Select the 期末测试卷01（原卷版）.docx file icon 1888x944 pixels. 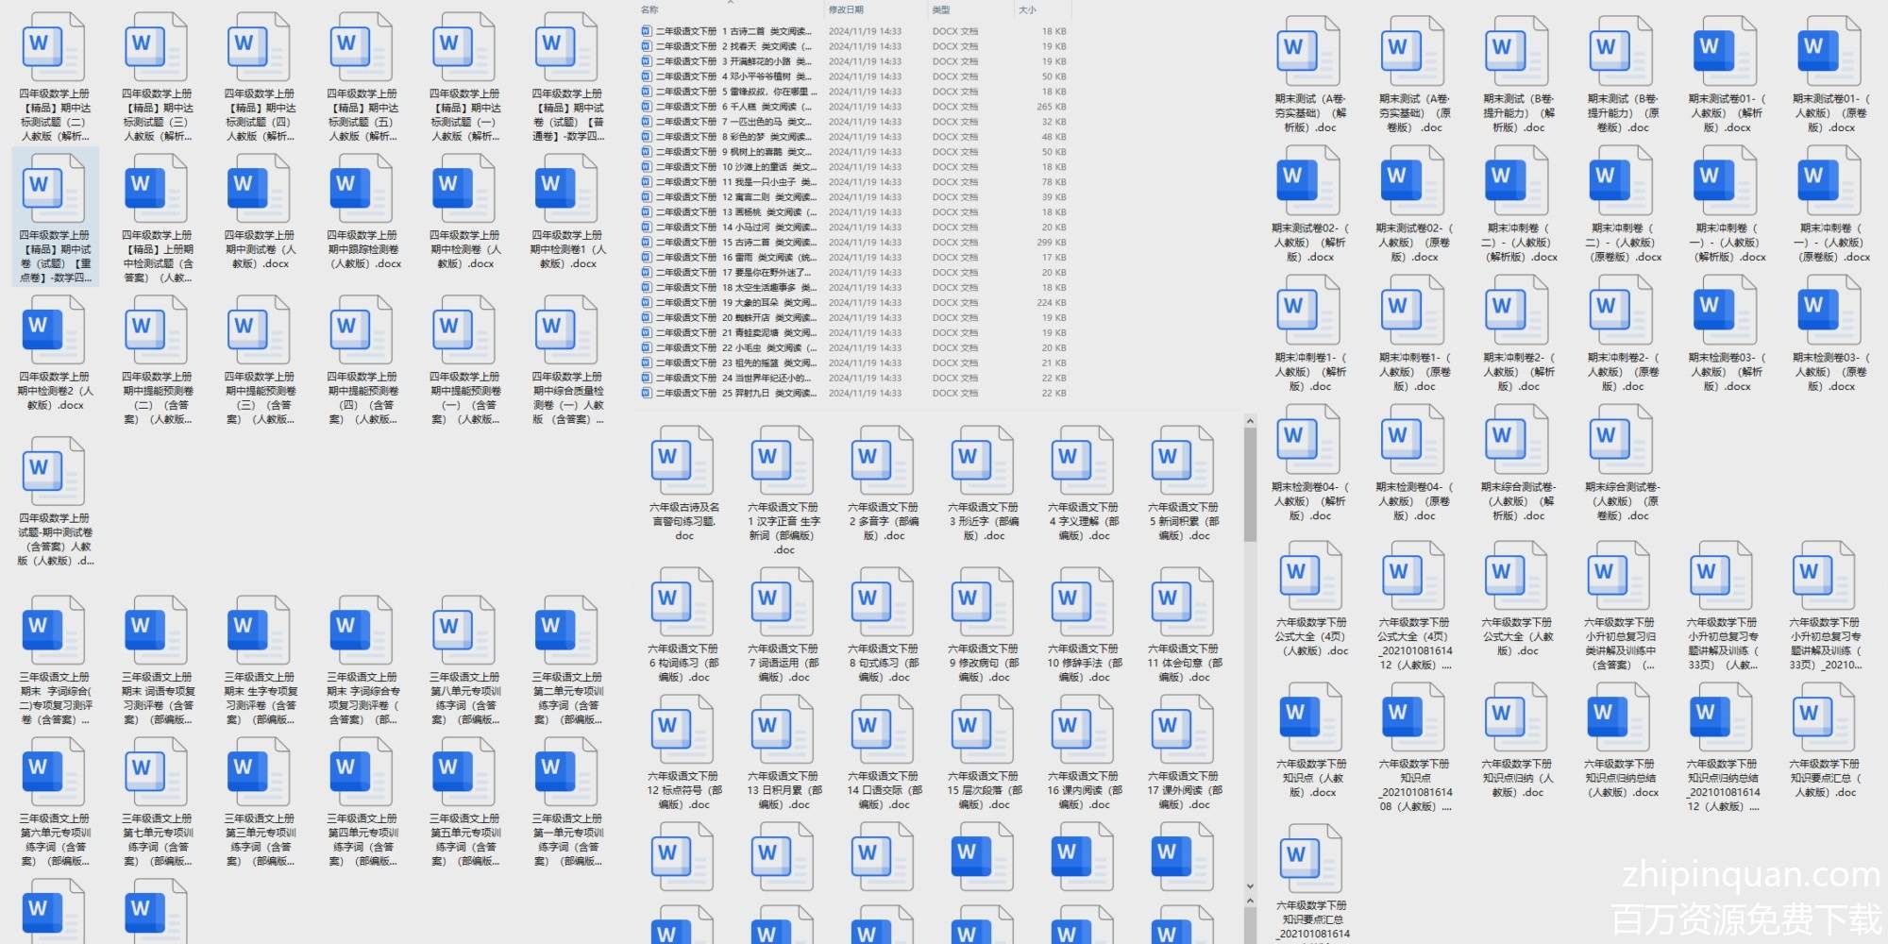(x=1829, y=52)
